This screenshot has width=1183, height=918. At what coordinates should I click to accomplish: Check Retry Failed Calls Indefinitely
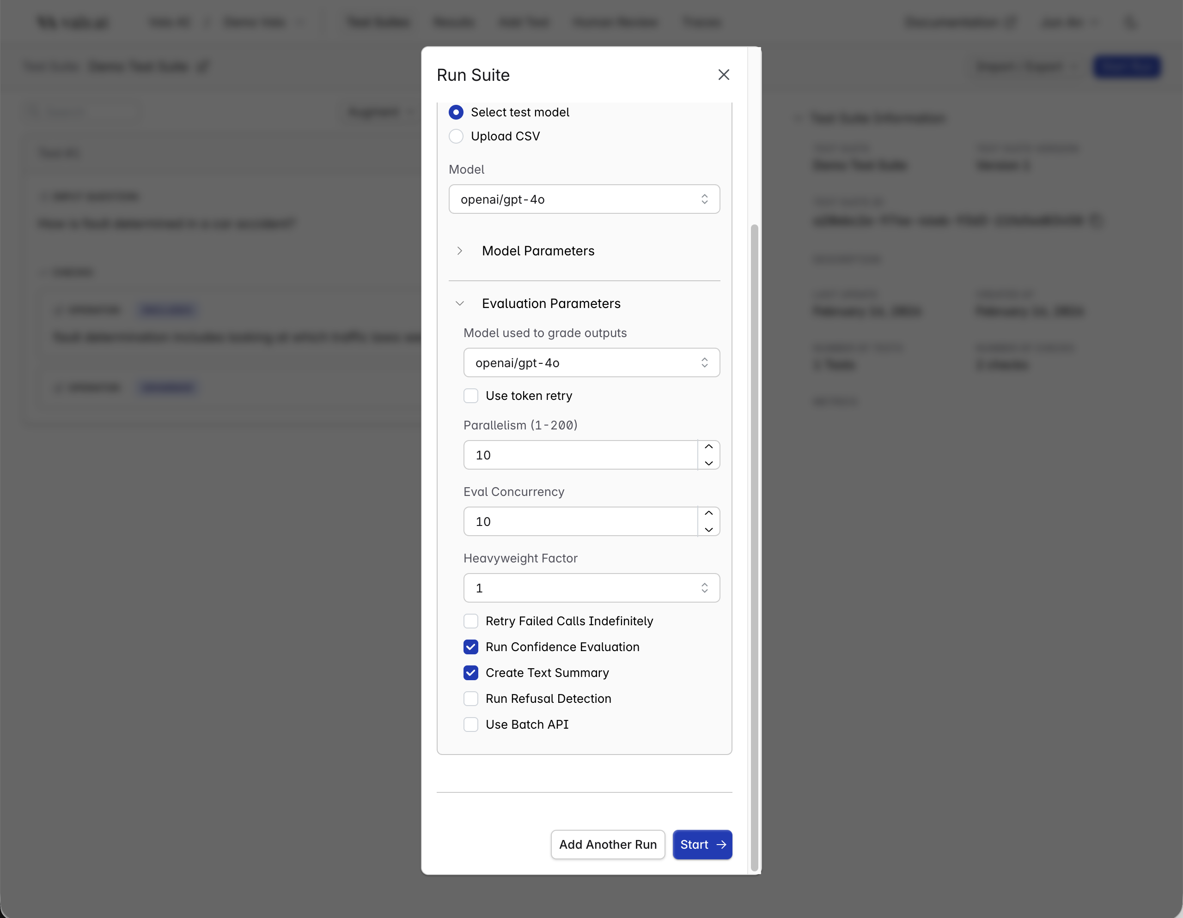coord(471,621)
